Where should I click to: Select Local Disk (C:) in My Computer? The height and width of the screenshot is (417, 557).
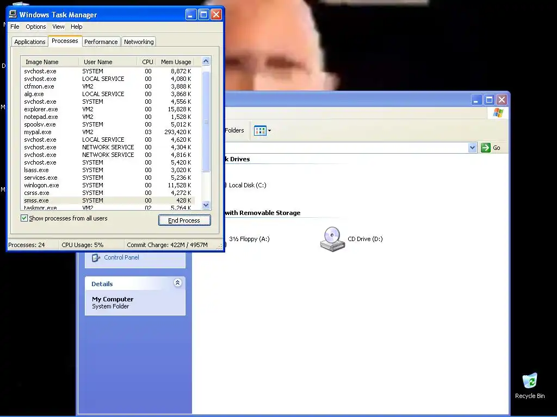point(247,185)
